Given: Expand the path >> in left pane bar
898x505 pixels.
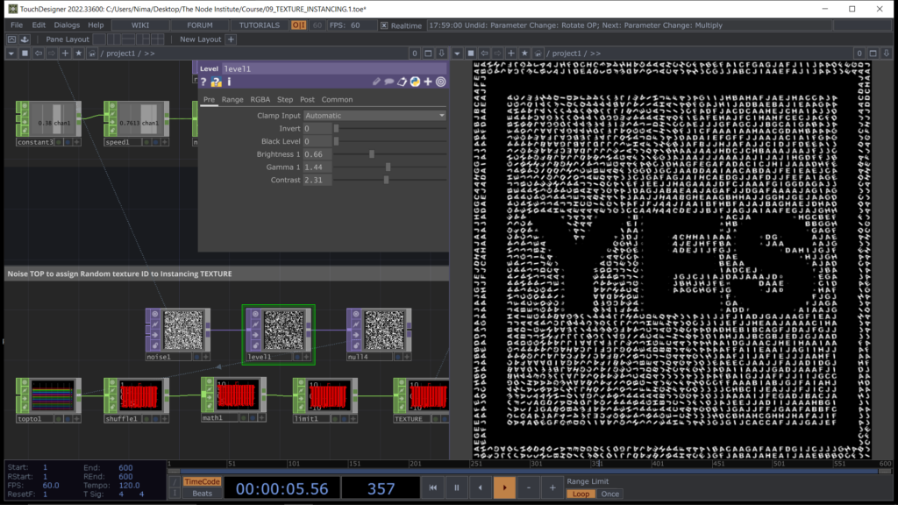Looking at the screenshot, I should tap(149, 53).
